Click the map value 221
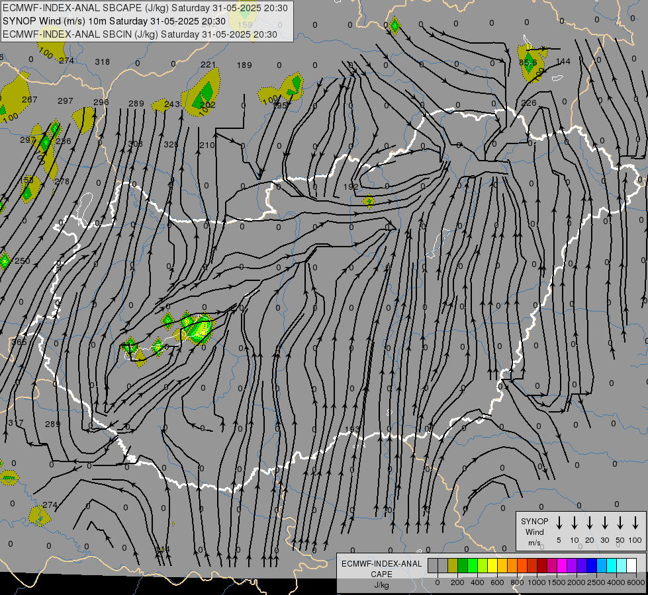Viewport: 648px width, 595px height. click(x=208, y=64)
